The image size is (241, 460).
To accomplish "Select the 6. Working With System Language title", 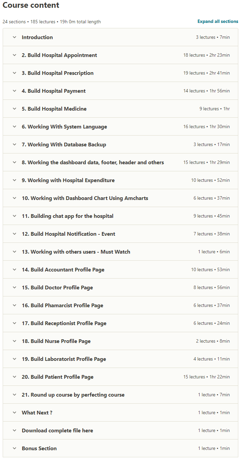I will pos(64,127).
